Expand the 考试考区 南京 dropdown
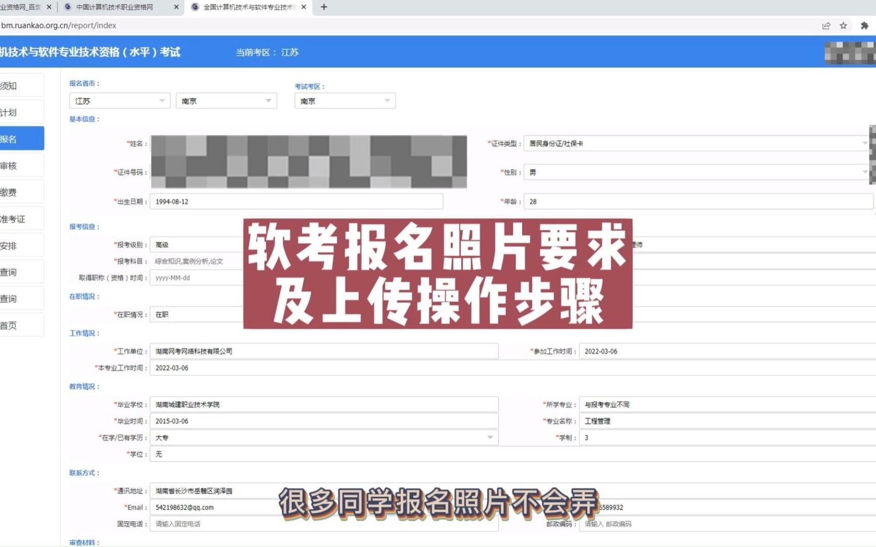The height and width of the screenshot is (547, 876). (x=345, y=101)
